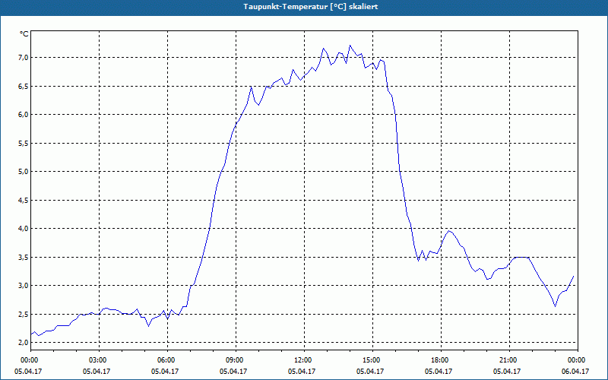Select the 3,0 value on the y-axis
This screenshot has height=380, width=608.
coord(24,286)
